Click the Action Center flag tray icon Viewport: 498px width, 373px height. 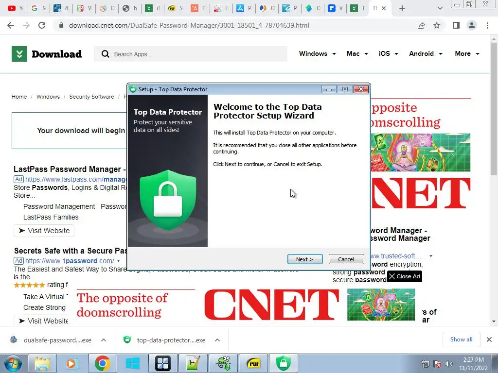[437, 364]
